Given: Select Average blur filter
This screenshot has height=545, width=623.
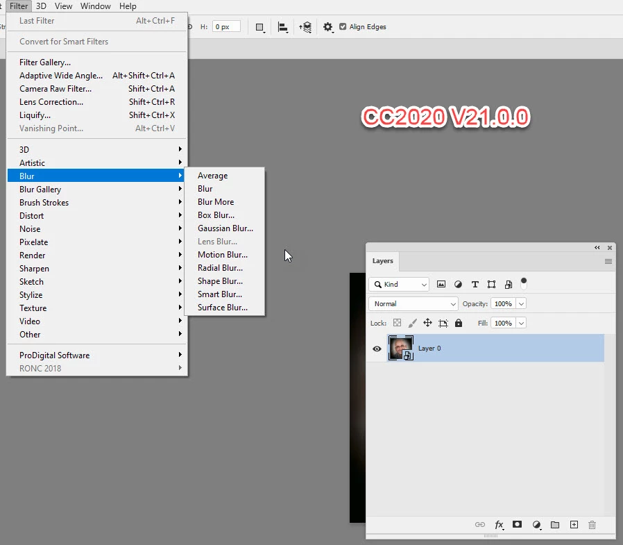Looking at the screenshot, I should point(225,176).
